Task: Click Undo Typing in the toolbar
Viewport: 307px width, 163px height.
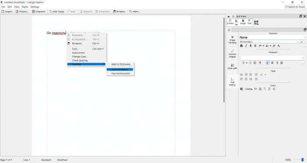Action: pos(57,11)
